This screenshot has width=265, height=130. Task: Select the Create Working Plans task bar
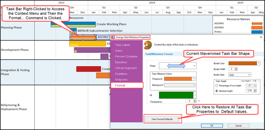click(x=73, y=24)
